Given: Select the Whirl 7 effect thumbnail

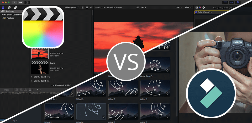Looking at the screenshot, I should tap(123, 88).
